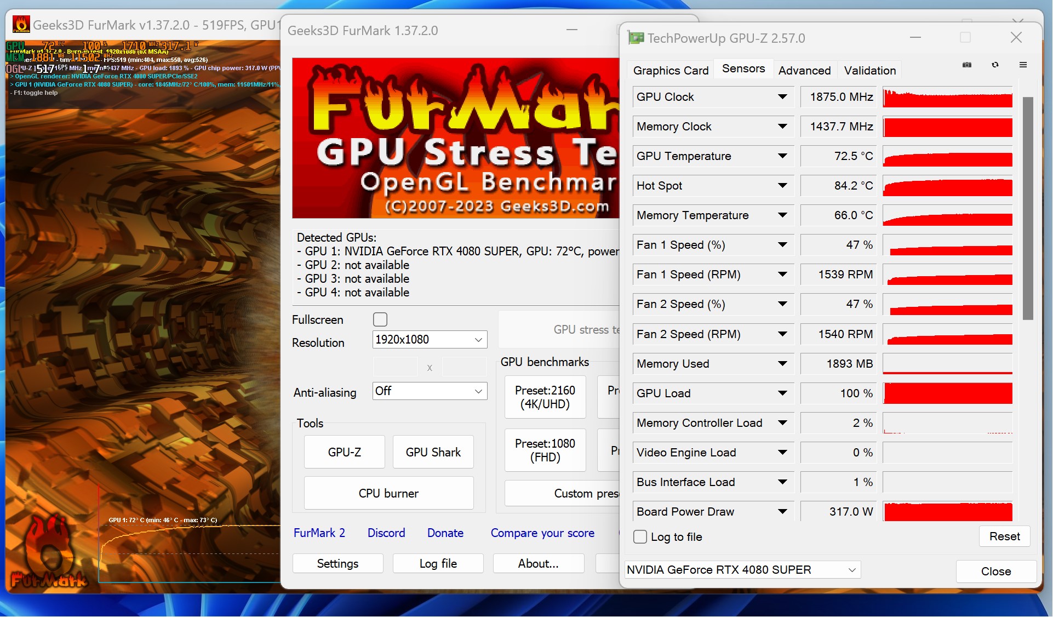The height and width of the screenshot is (617, 1053).
Task: Open the Discord link
Action: [386, 533]
